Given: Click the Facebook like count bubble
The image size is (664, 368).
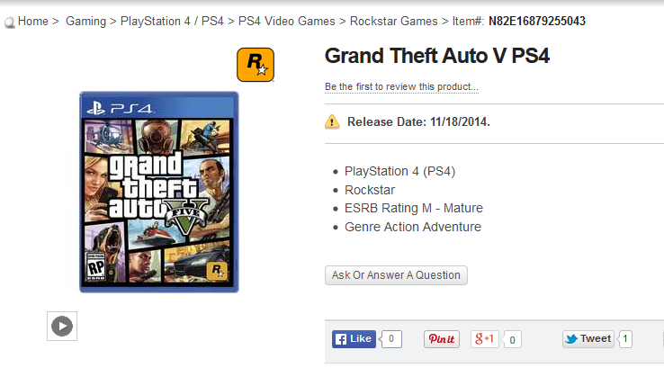Looking at the screenshot, I should pyautogui.click(x=390, y=339).
